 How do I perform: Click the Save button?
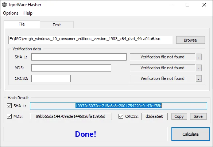click(x=198, y=116)
